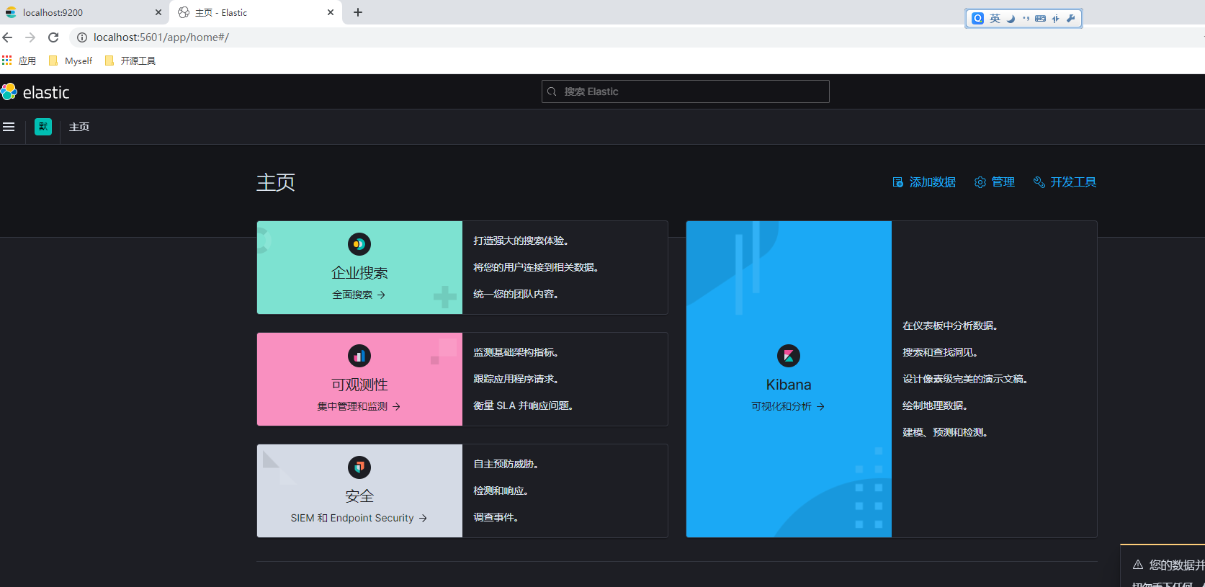This screenshot has width=1205, height=587.
Task: Switch to the 主页 - Elastic tab
Action: (255, 12)
